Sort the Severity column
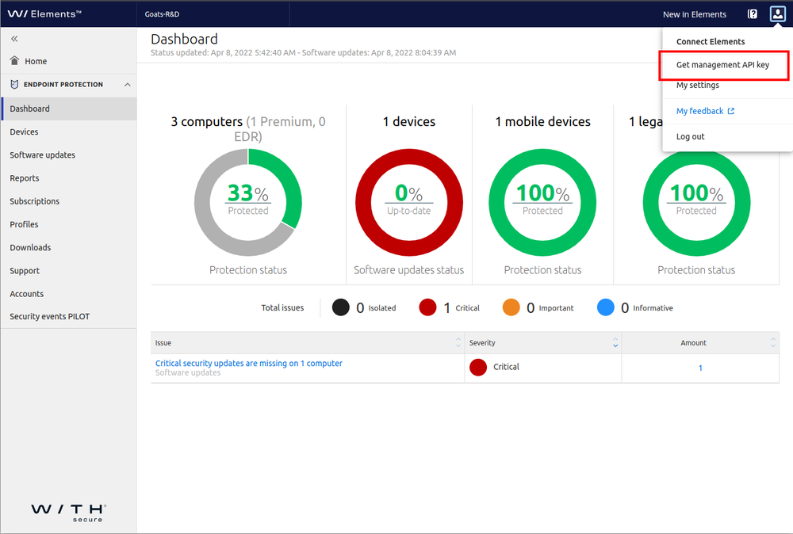This screenshot has width=793, height=534. [x=615, y=342]
